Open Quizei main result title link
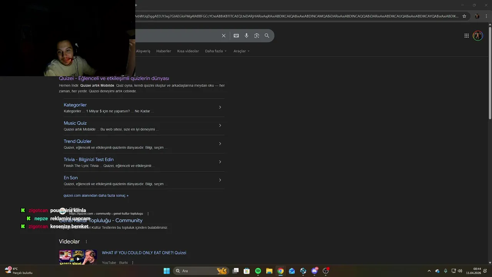Screen dimensions: 492x277 click(114, 78)
